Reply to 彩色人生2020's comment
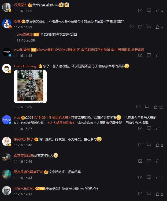Viewport: 167px width, 201px height. point(149,194)
